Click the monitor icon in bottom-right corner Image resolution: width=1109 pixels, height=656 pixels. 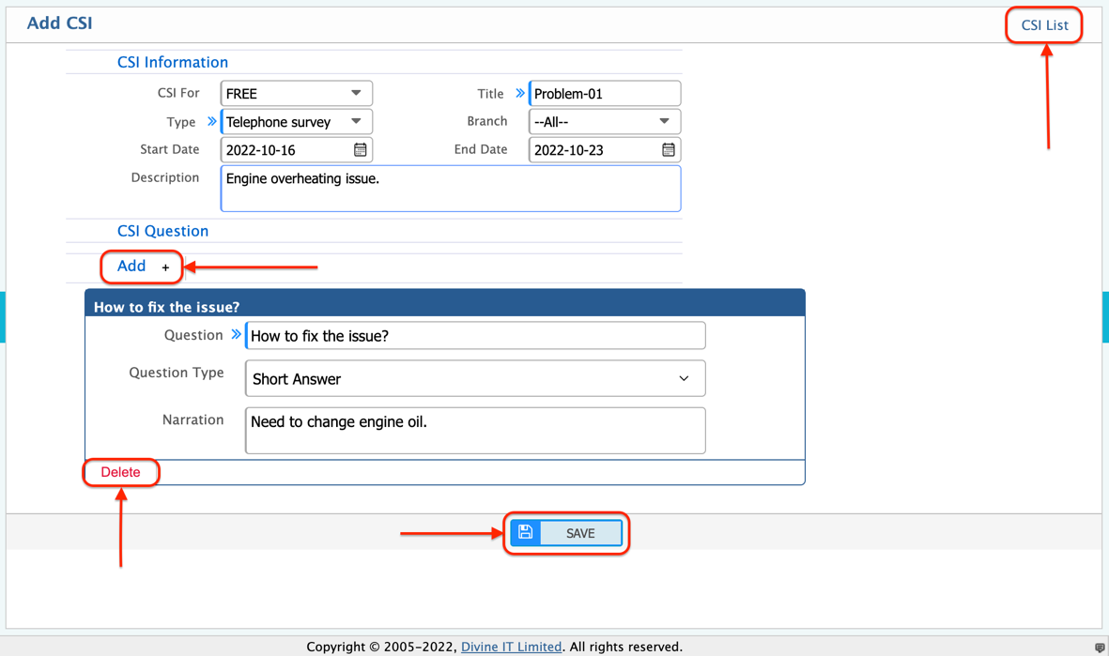(x=1101, y=647)
